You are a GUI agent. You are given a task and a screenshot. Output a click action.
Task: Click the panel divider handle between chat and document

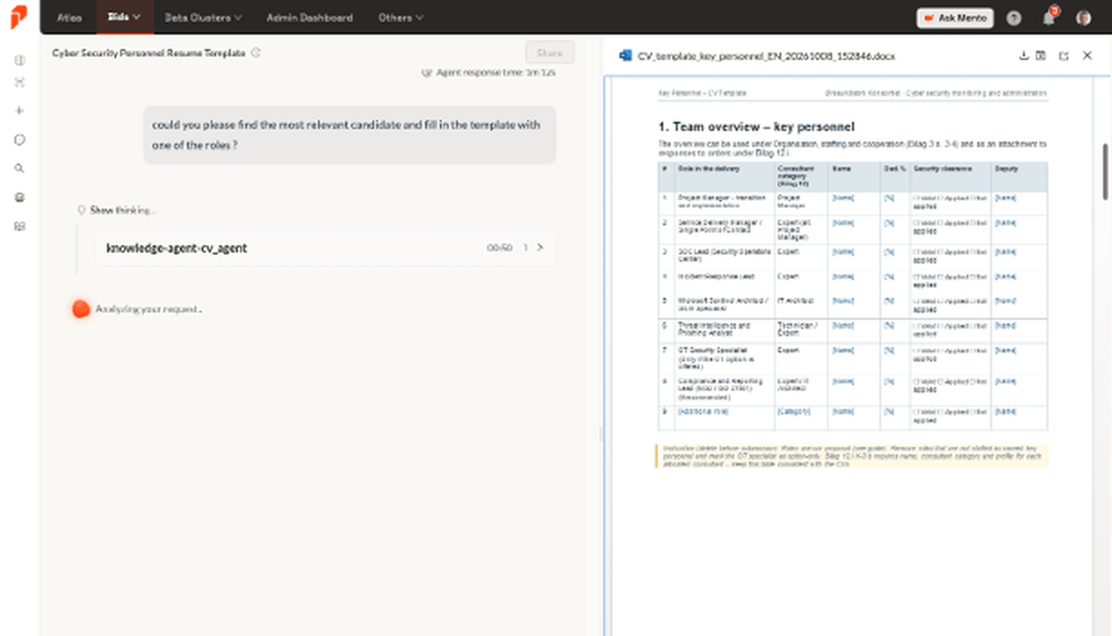click(601, 435)
